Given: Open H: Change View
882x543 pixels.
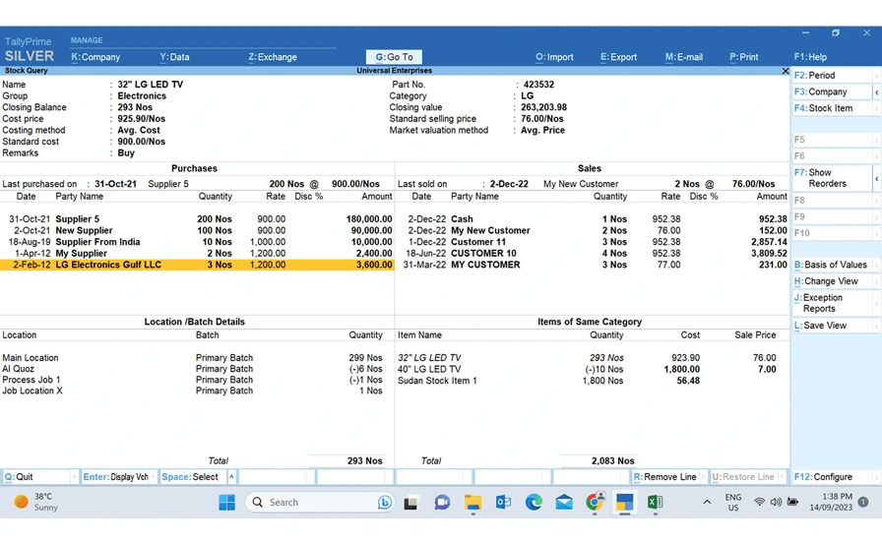Looking at the screenshot, I should click(x=833, y=281).
